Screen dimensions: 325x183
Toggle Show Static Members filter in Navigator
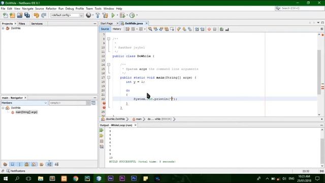click(19, 164)
